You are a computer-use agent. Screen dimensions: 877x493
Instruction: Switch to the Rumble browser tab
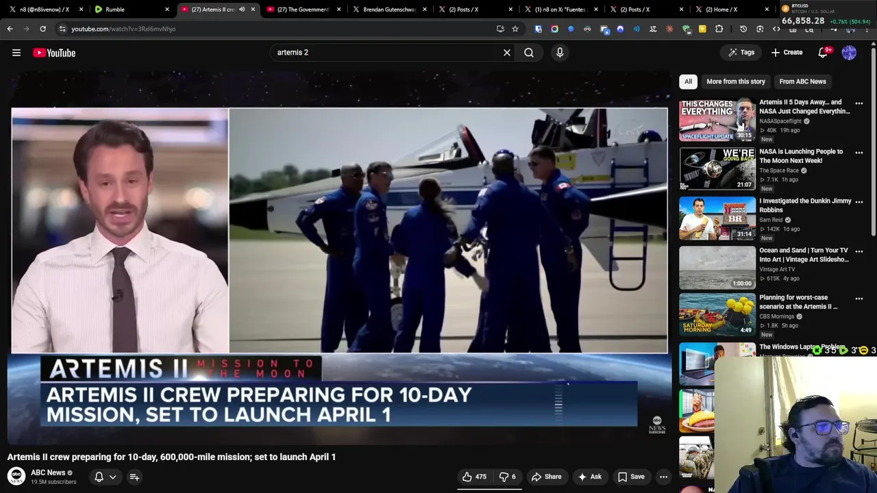pyautogui.click(x=132, y=10)
